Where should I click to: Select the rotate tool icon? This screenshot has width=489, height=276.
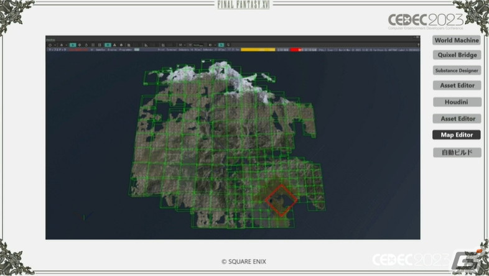(x=86, y=45)
